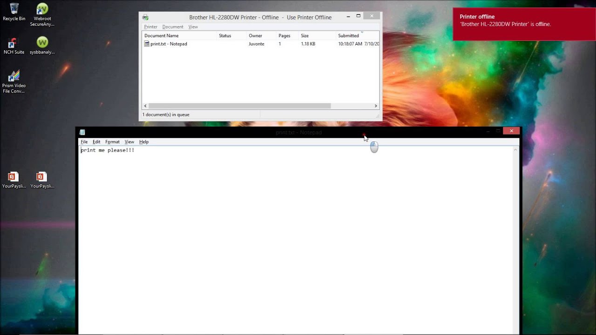Click the '1 document(s) in queue' status text
The width and height of the screenshot is (596, 335).
tap(166, 114)
